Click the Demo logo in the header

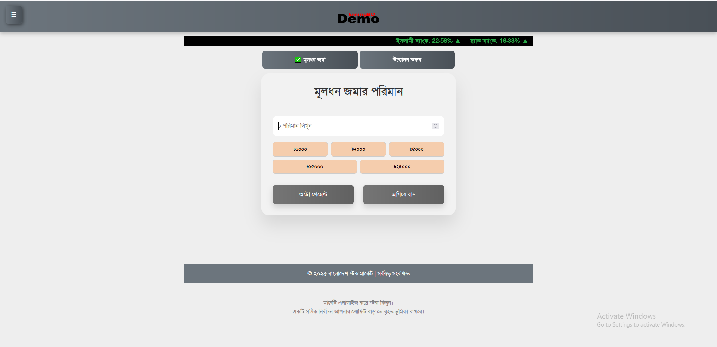tap(358, 18)
